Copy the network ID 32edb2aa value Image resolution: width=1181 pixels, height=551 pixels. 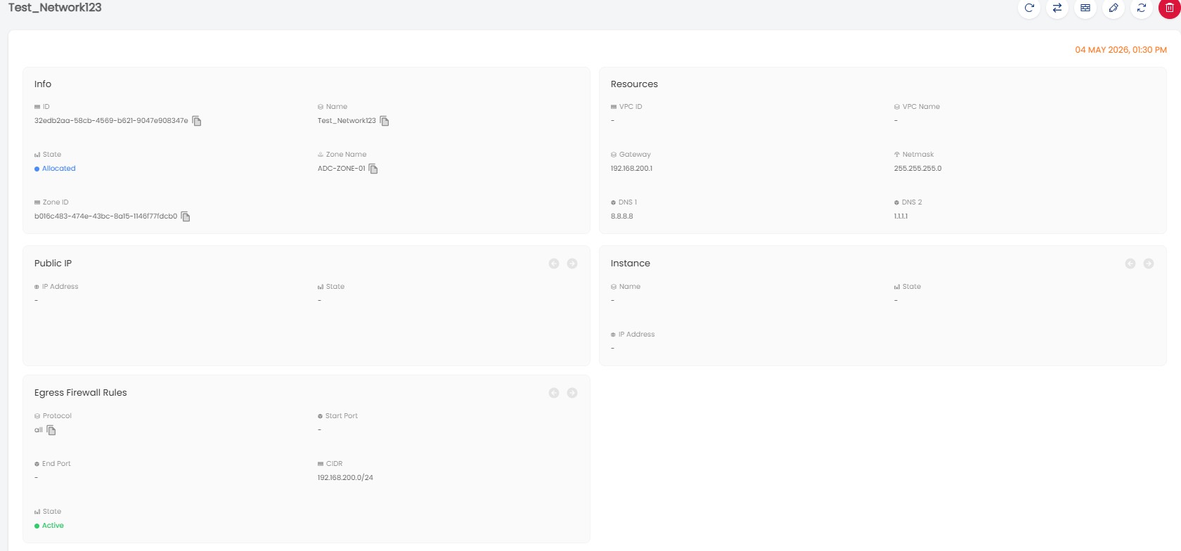click(x=197, y=121)
